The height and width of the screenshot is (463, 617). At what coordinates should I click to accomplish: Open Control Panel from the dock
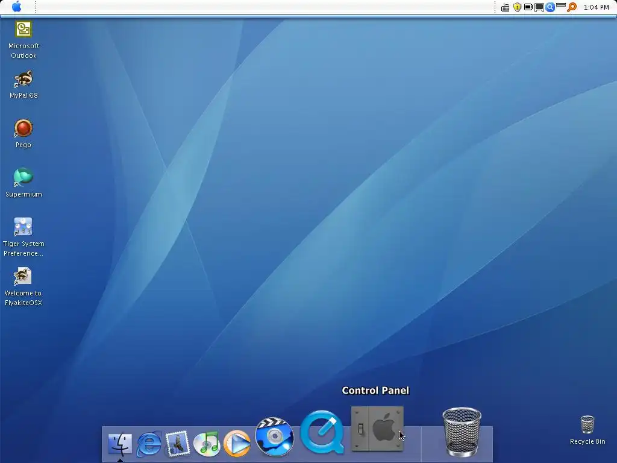point(377,429)
